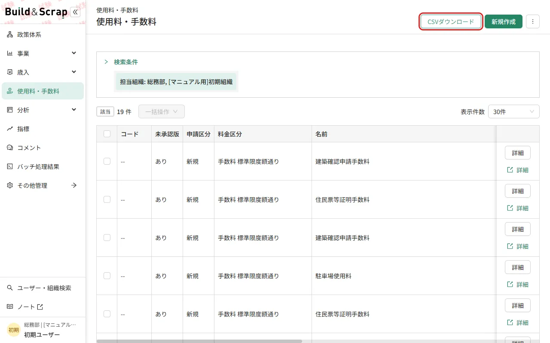Click the 初期 user avatar badge

coord(14,330)
